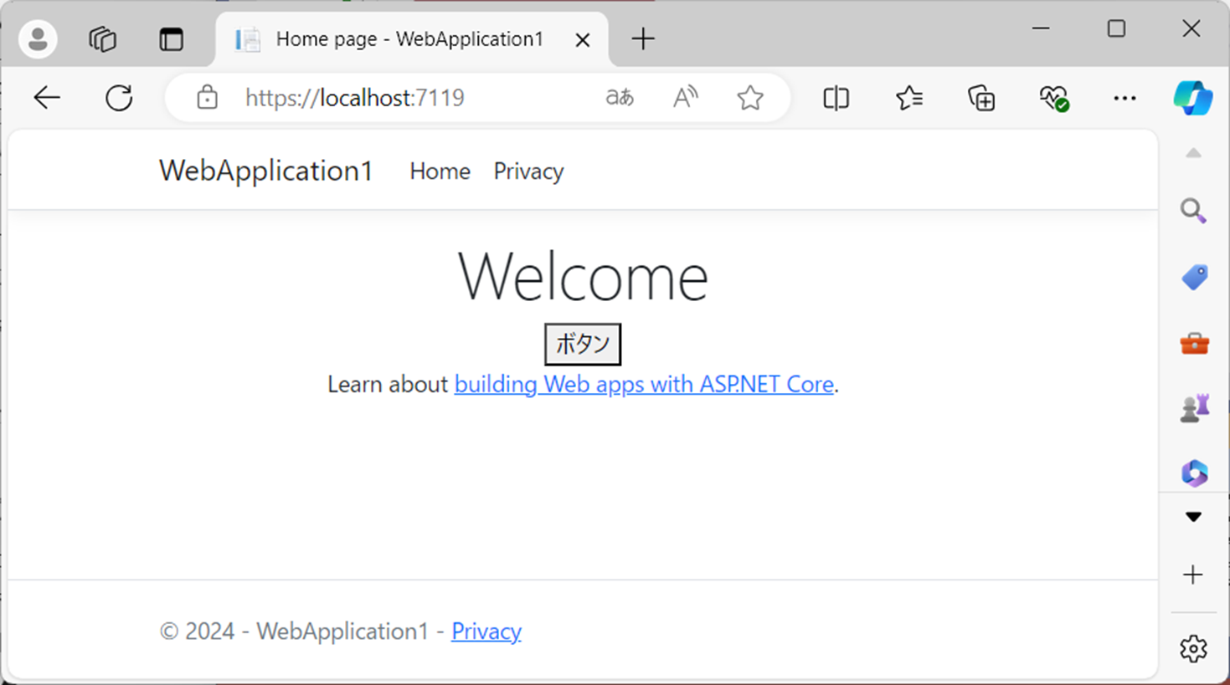Activate Read aloud icon
This screenshot has height=685, width=1230.
686,98
